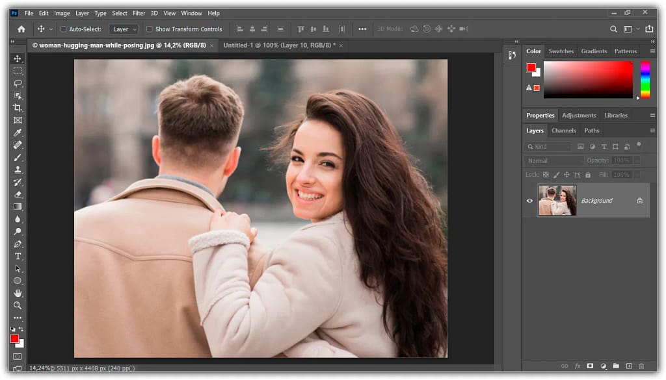Hide the Background layer

pyautogui.click(x=529, y=200)
